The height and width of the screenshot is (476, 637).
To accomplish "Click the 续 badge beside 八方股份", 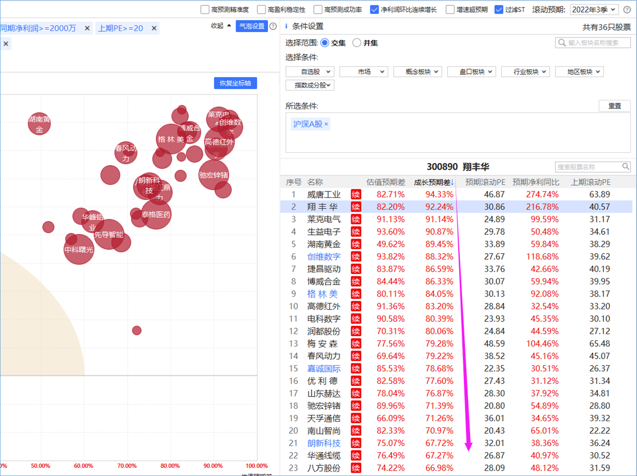I will (356, 468).
